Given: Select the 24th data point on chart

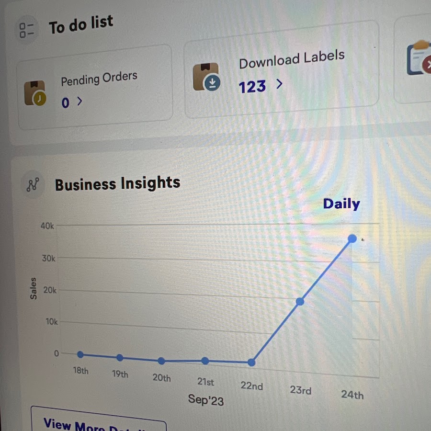Looking at the screenshot, I should 352,238.
